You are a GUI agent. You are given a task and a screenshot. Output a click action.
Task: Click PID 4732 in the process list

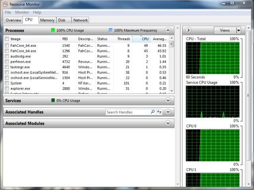click(x=66, y=61)
